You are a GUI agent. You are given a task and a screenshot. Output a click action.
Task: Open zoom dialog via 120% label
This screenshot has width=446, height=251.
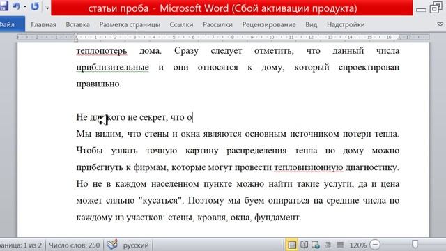(357, 245)
